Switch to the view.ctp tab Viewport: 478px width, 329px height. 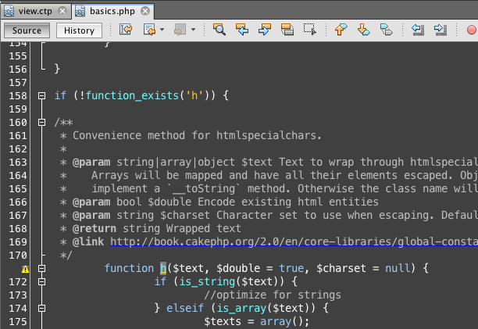coord(35,11)
